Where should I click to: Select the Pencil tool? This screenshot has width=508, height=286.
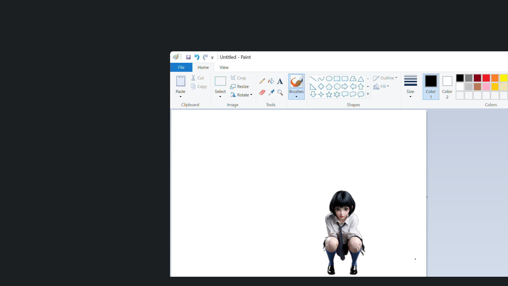pos(262,81)
